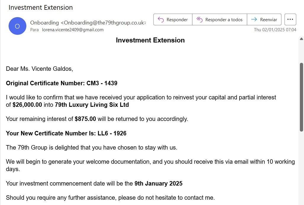Viewport: 304px width, 205px height.
Task: Click the sender's blue avatar circle
Action: pyautogui.click(x=17, y=26)
